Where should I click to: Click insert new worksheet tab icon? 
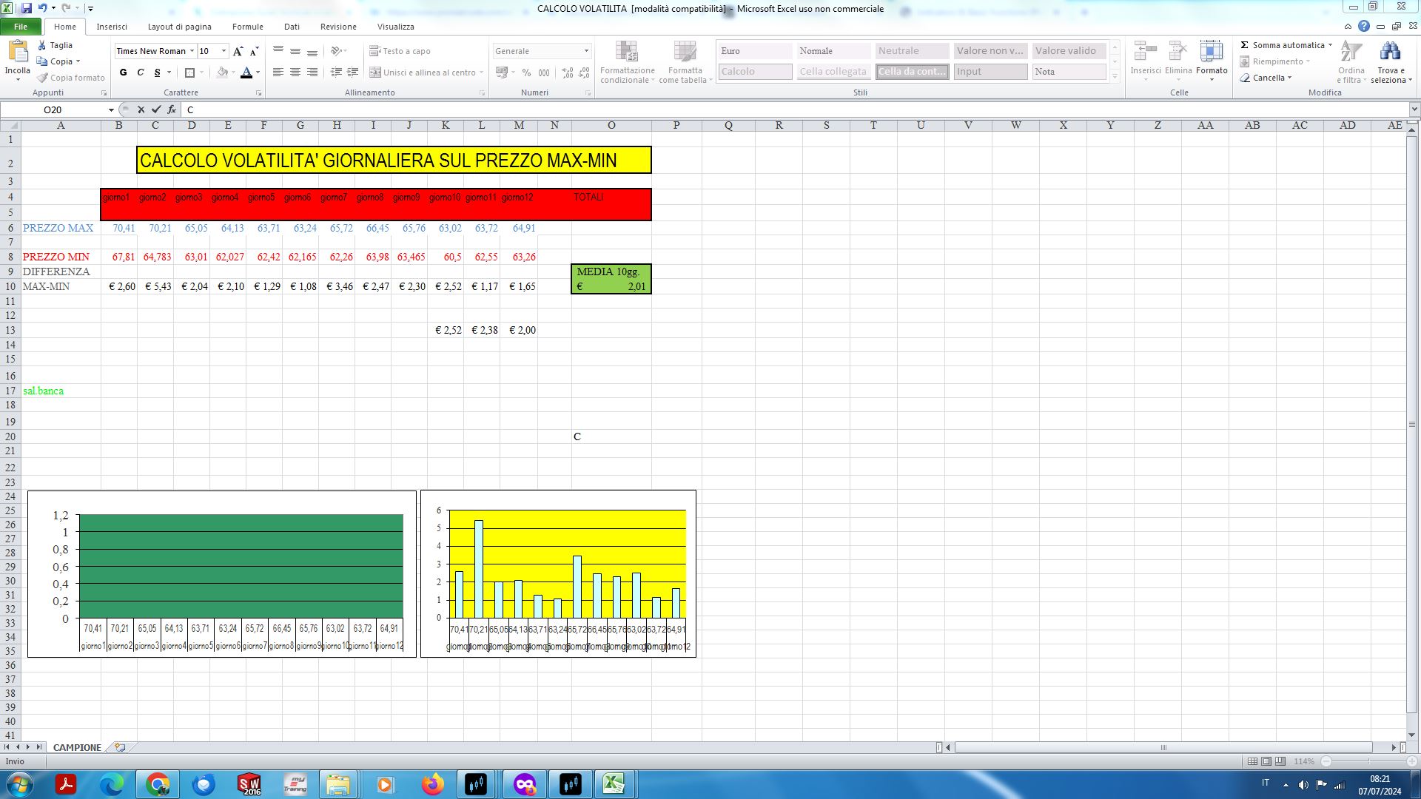click(x=120, y=747)
